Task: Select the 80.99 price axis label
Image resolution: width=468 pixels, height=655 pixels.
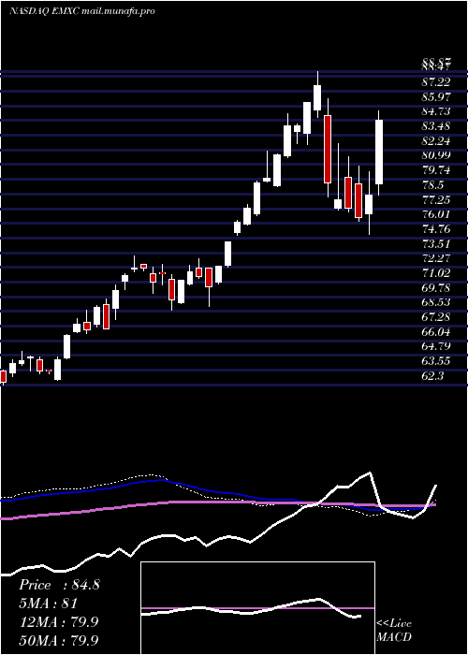Action: 436,155
